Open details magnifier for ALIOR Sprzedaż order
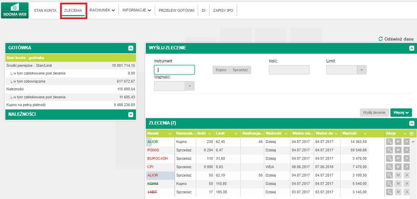The image size is (417, 199). click(389, 175)
